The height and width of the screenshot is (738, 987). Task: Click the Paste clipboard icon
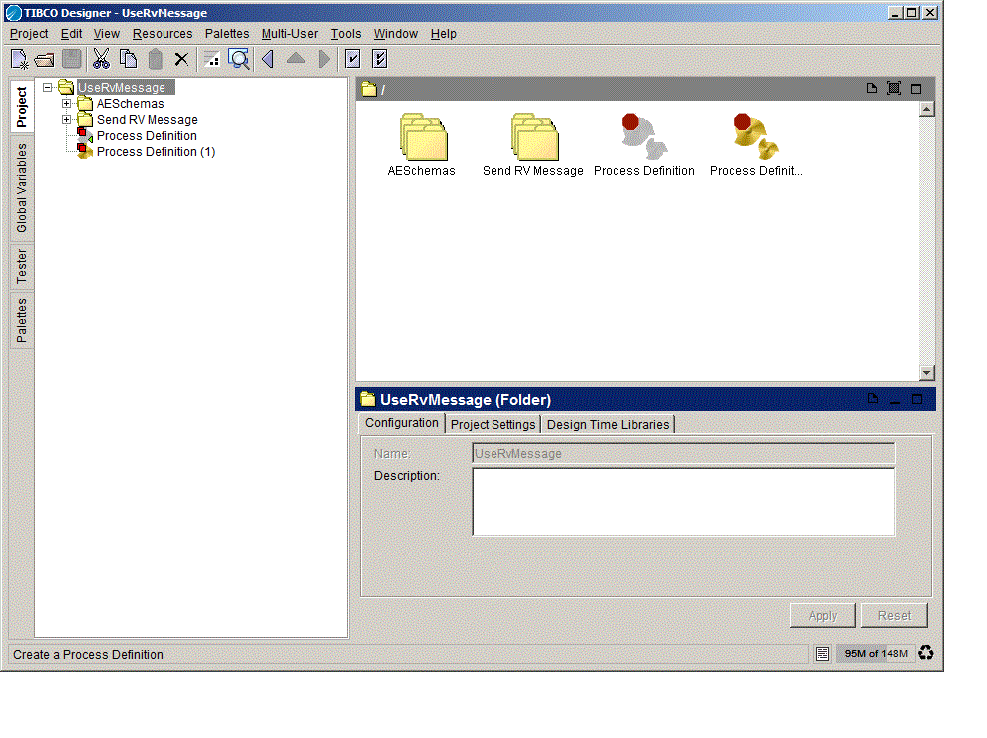(155, 59)
